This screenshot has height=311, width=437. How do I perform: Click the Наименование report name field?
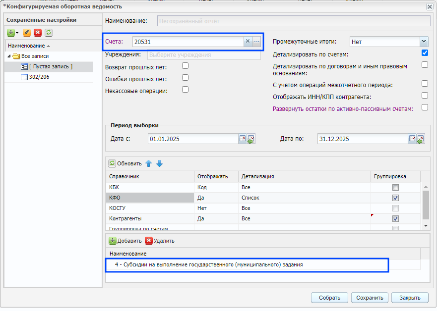(294, 21)
